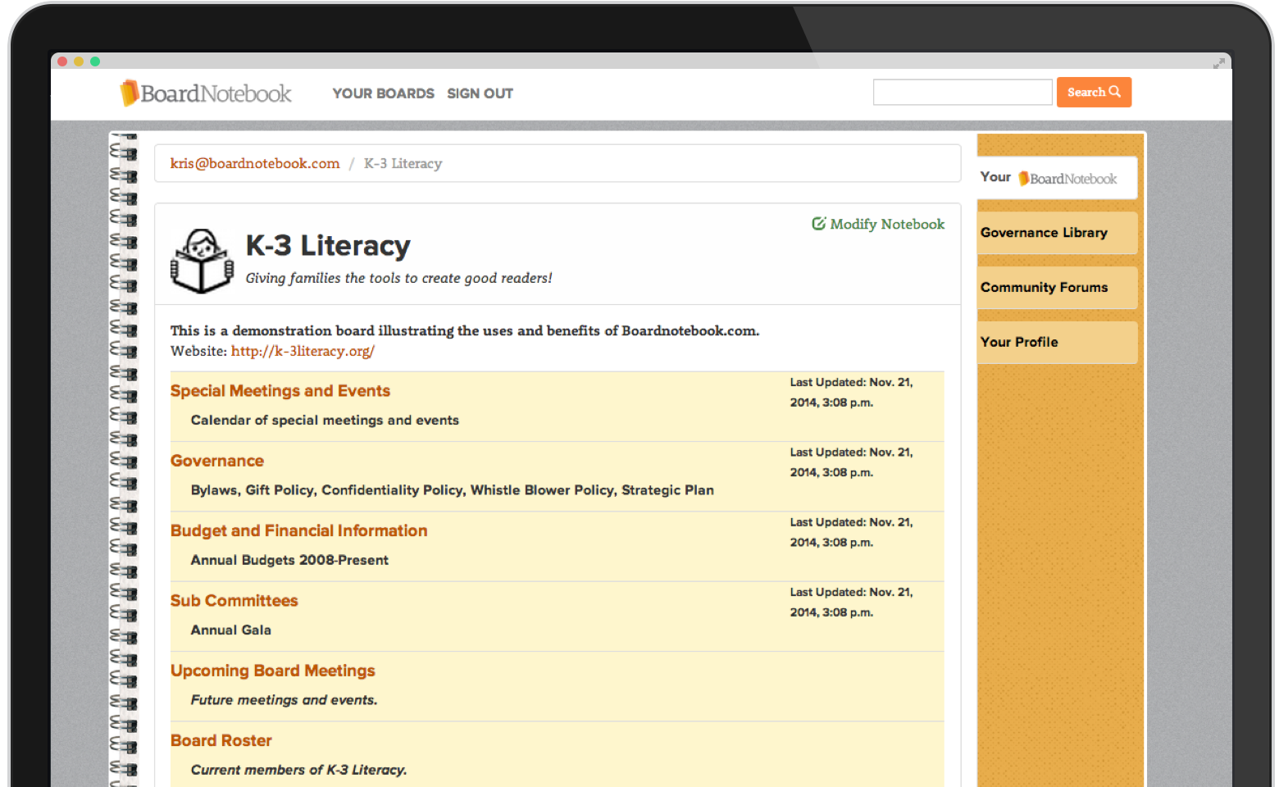Image resolution: width=1279 pixels, height=787 pixels.
Task: Click the K-3 Literacy page heading
Action: pyautogui.click(x=328, y=246)
